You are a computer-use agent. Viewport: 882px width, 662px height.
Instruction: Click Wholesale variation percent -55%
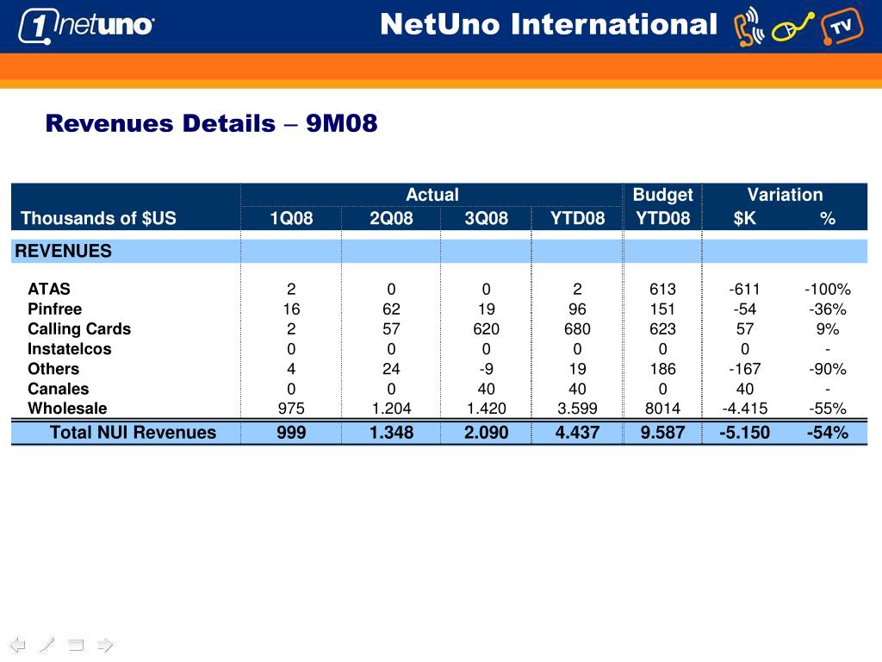pos(828,408)
